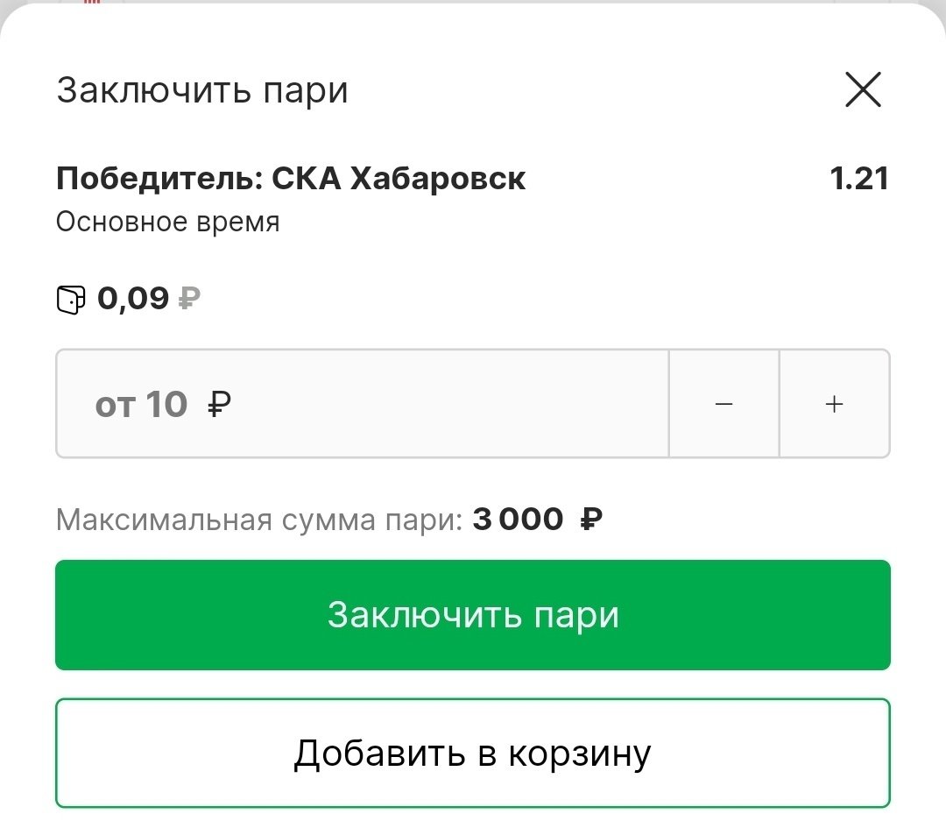This screenshot has width=946, height=835.
Task: Click the Основное время subtitle
Action: (x=168, y=222)
